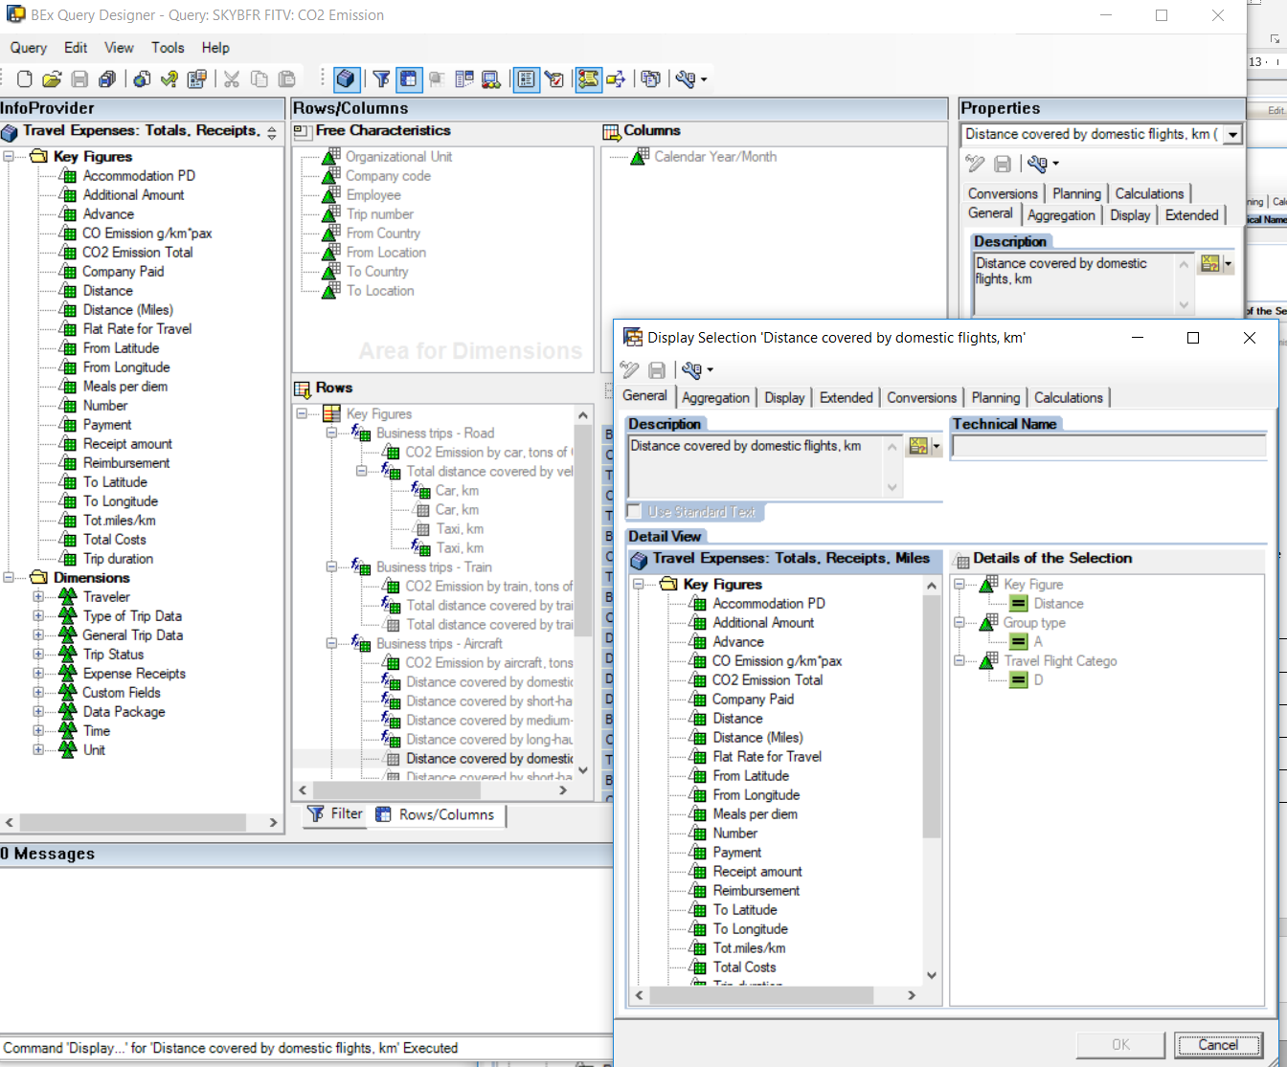Click the save icon in Display Selection dialog
The width and height of the screenshot is (1287, 1067).
click(x=657, y=370)
